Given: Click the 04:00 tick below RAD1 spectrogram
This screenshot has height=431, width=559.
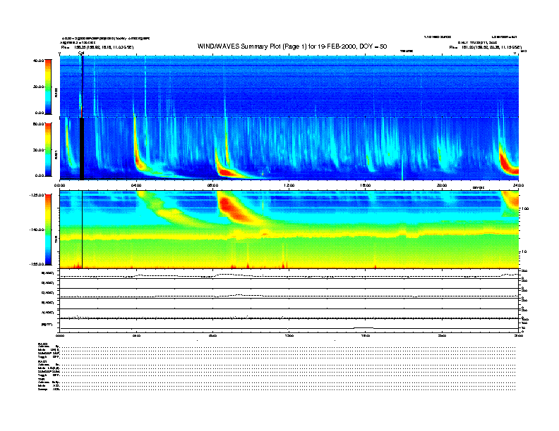Looking at the screenshot, I should point(136,185).
